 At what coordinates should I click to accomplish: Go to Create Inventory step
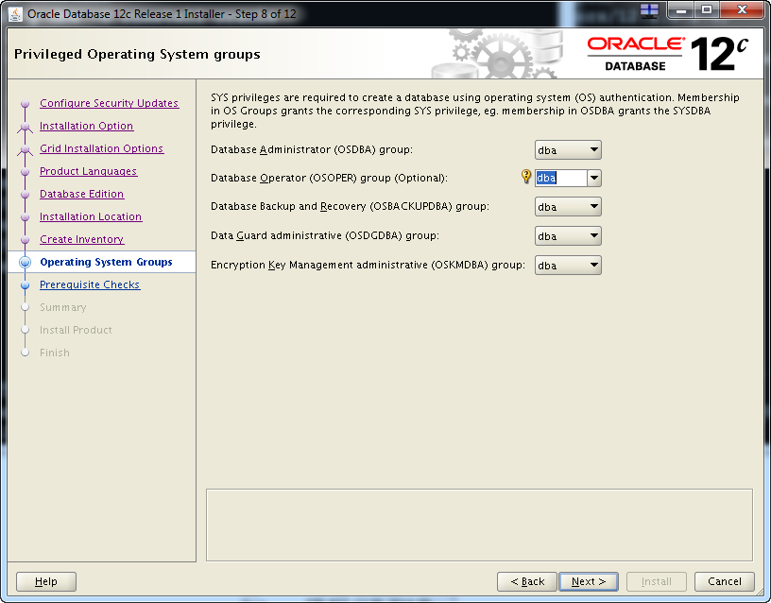[81, 239]
